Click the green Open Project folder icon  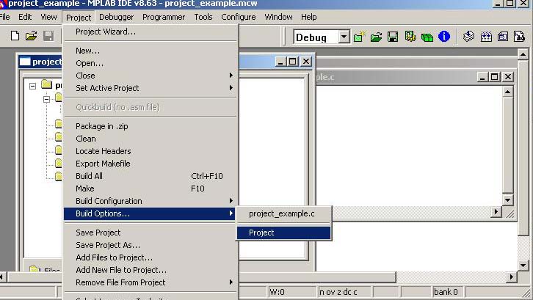(376, 37)
